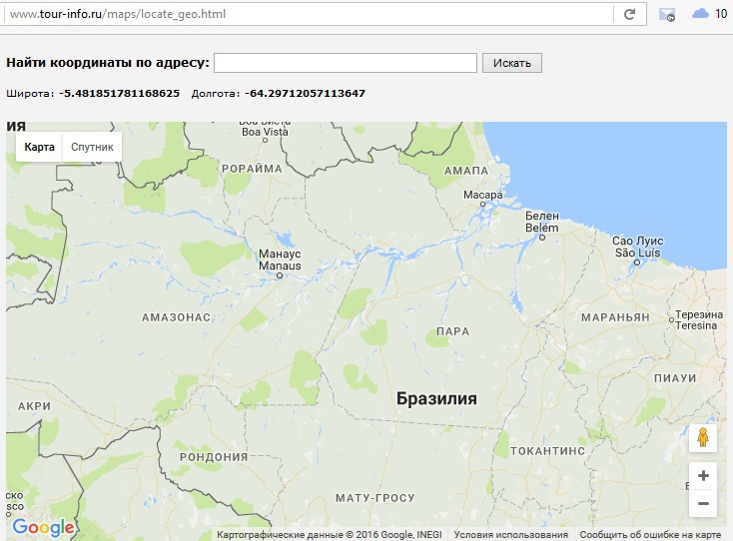
Task: Reload the page with the refresh icon
Action: 630,14
